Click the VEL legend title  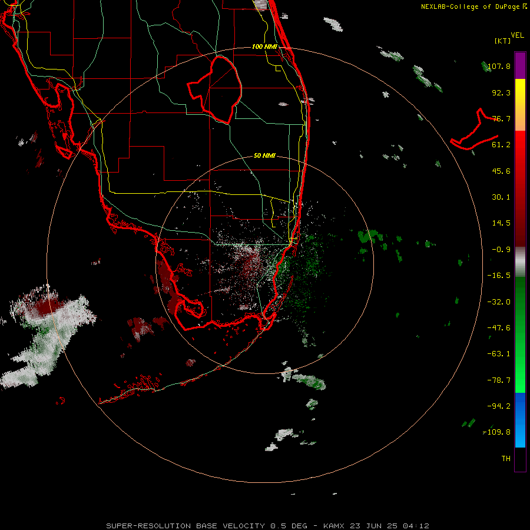click(x=517, y=35)
